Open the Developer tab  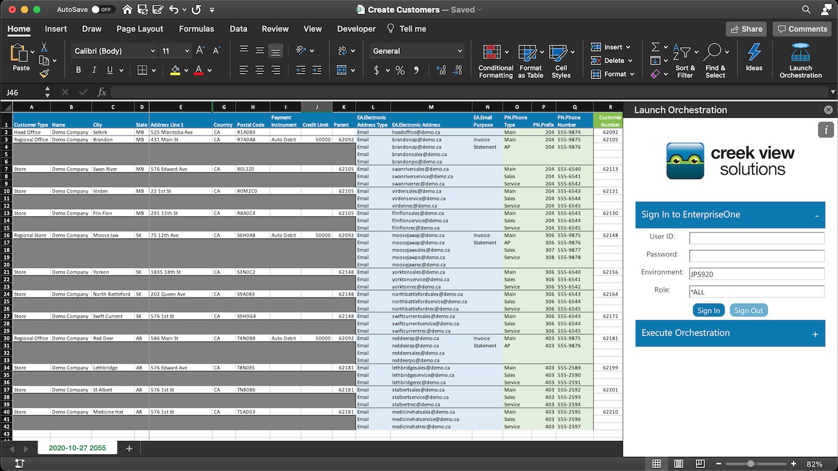(356, 29)
